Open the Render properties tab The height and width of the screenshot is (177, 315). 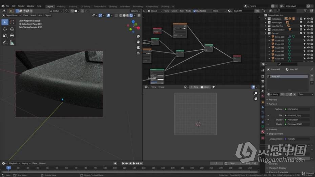(263, 76)
